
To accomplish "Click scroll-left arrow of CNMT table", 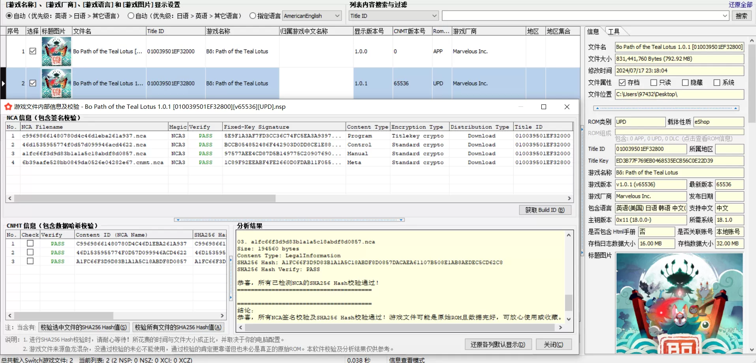I will coord(10,316).
